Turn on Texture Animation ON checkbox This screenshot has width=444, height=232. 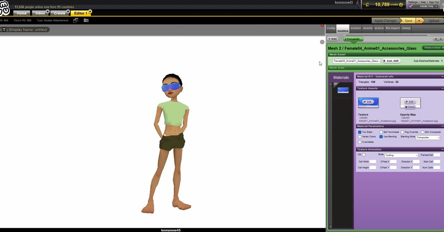tap(364, 155)
